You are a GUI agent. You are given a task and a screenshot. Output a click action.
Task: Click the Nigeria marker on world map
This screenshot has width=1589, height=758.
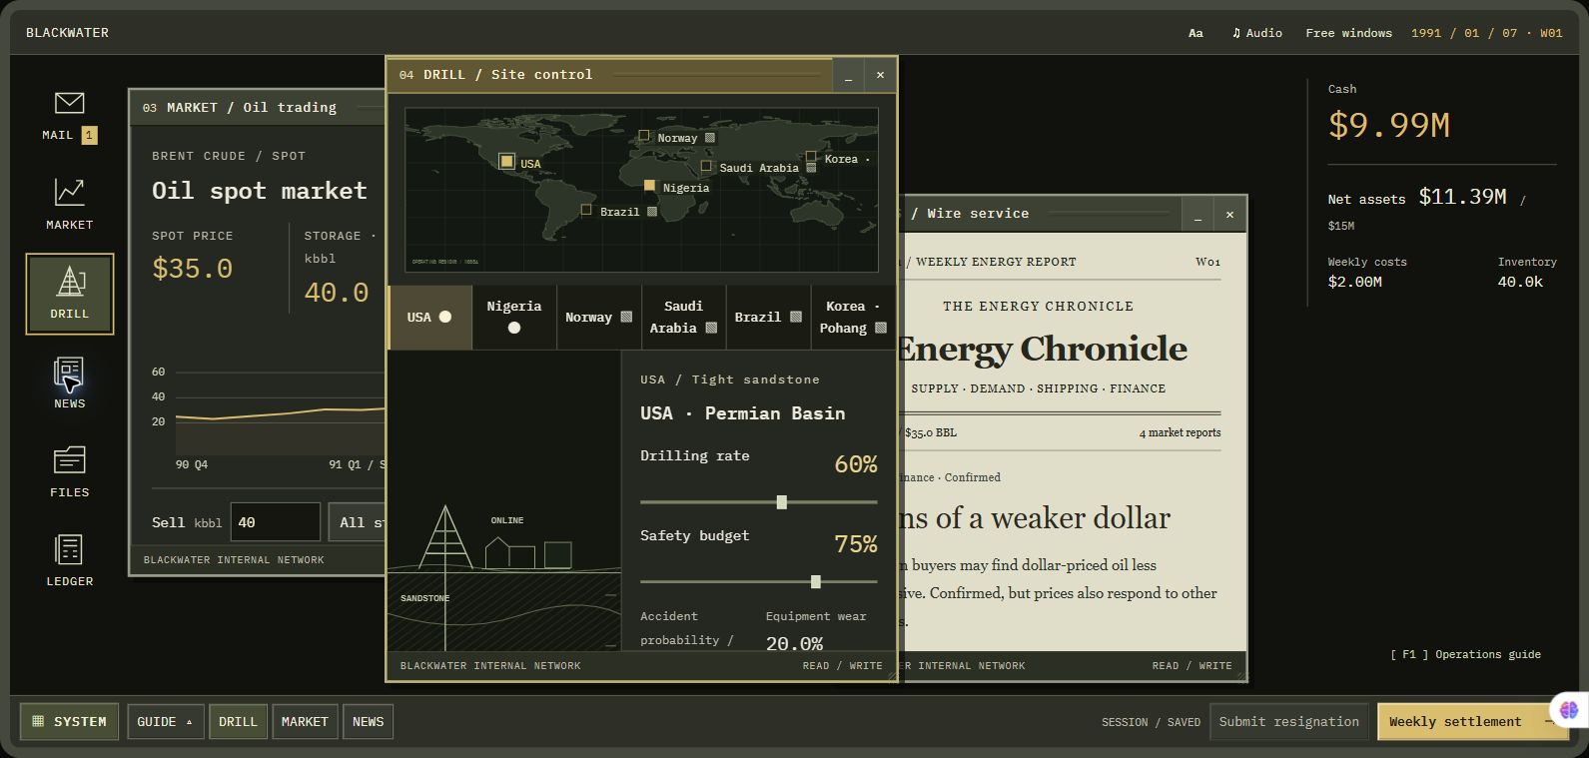point(649,185)
